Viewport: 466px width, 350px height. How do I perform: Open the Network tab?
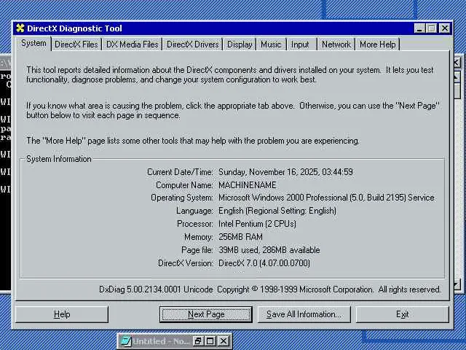[336, 44]
